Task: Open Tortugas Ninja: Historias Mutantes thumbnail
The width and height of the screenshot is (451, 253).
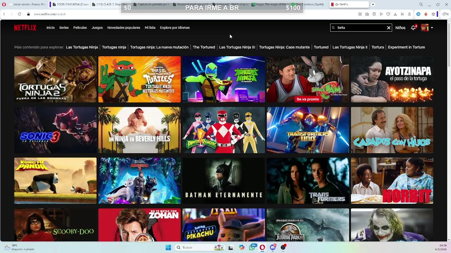Action: [x=140, y=79]
